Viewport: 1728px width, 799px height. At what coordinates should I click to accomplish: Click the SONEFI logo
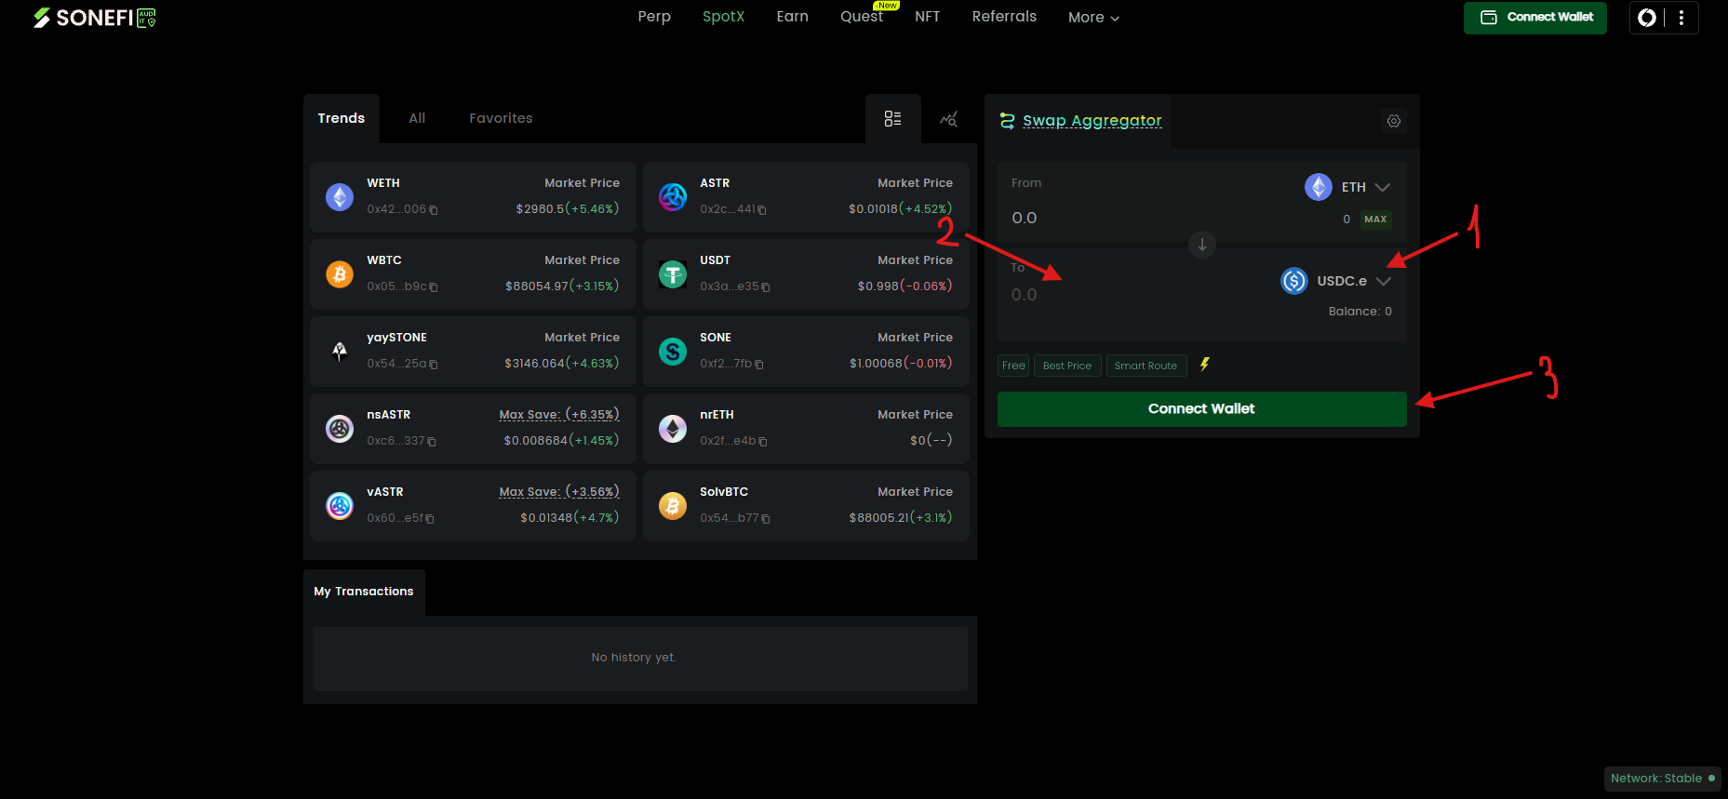point(95,18)
